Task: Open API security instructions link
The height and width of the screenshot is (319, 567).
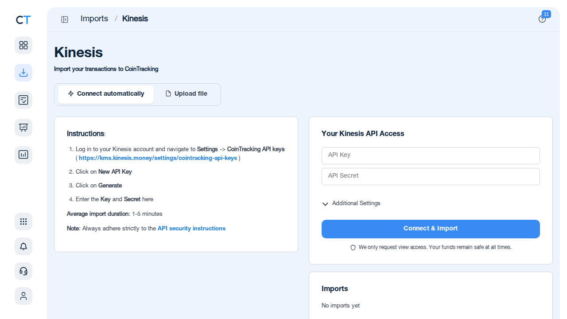Action: point(191,229)
